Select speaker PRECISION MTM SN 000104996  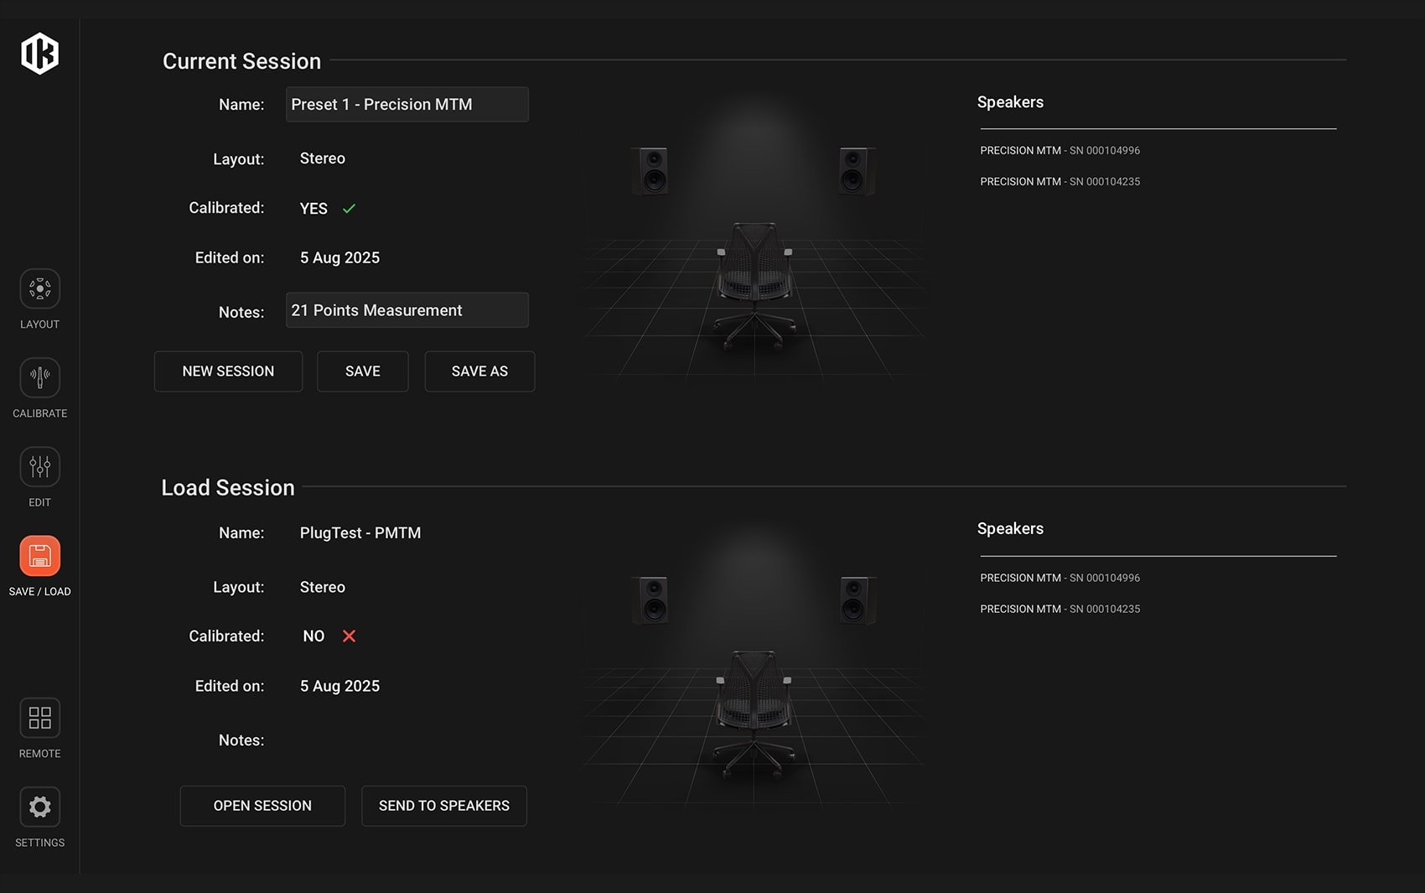tap(1060, 150)
